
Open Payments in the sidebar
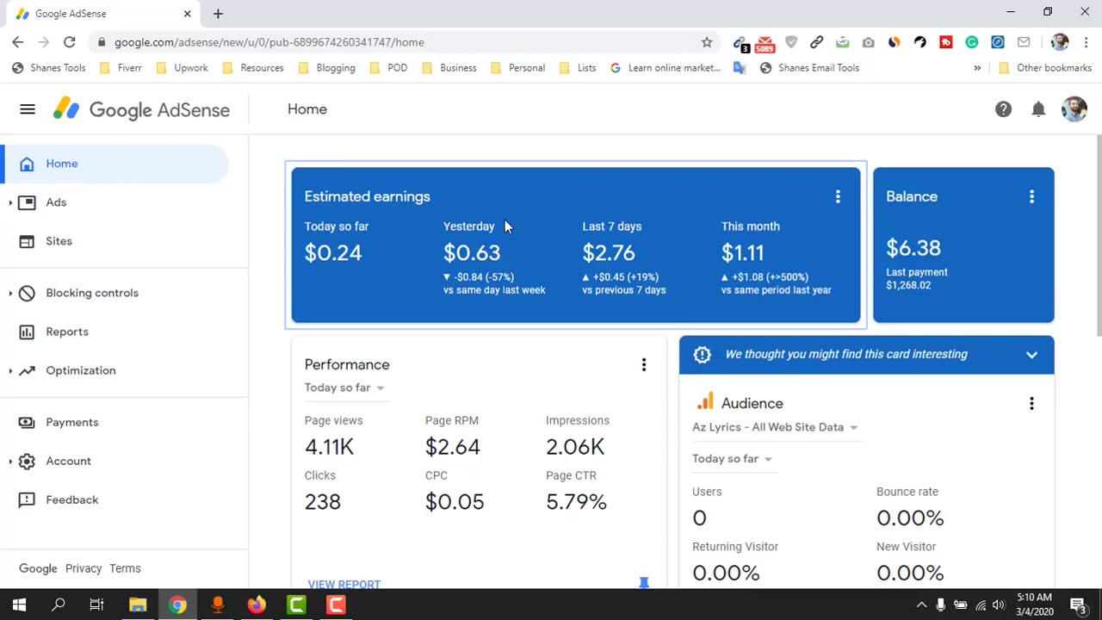114,422
